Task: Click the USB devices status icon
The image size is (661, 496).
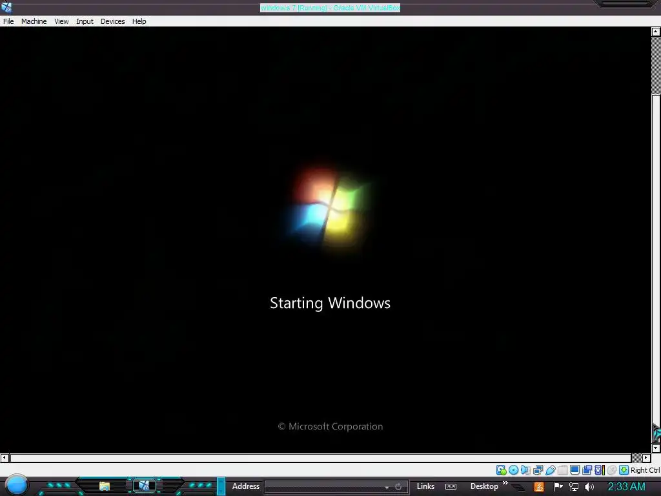Action: click(x=550, y=470)
